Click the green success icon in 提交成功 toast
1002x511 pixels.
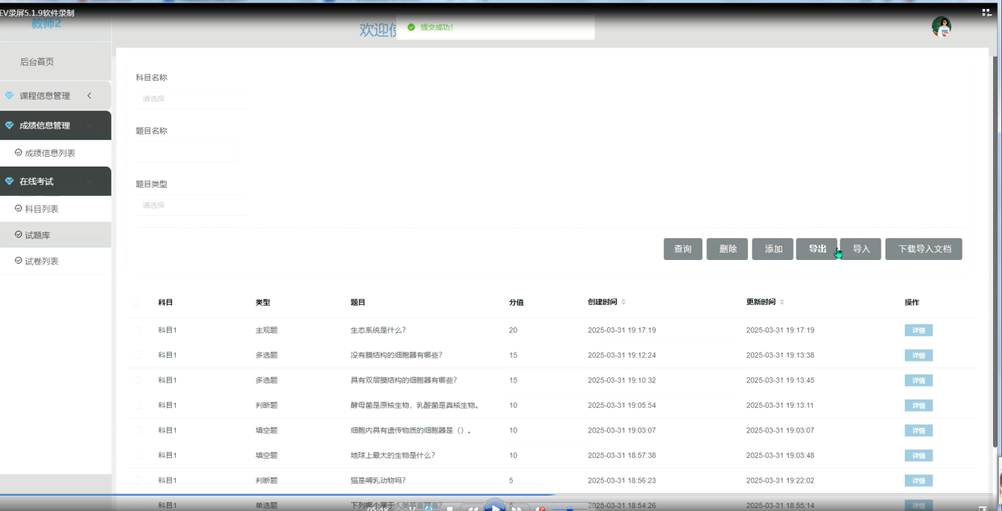(x=411, y=27)
